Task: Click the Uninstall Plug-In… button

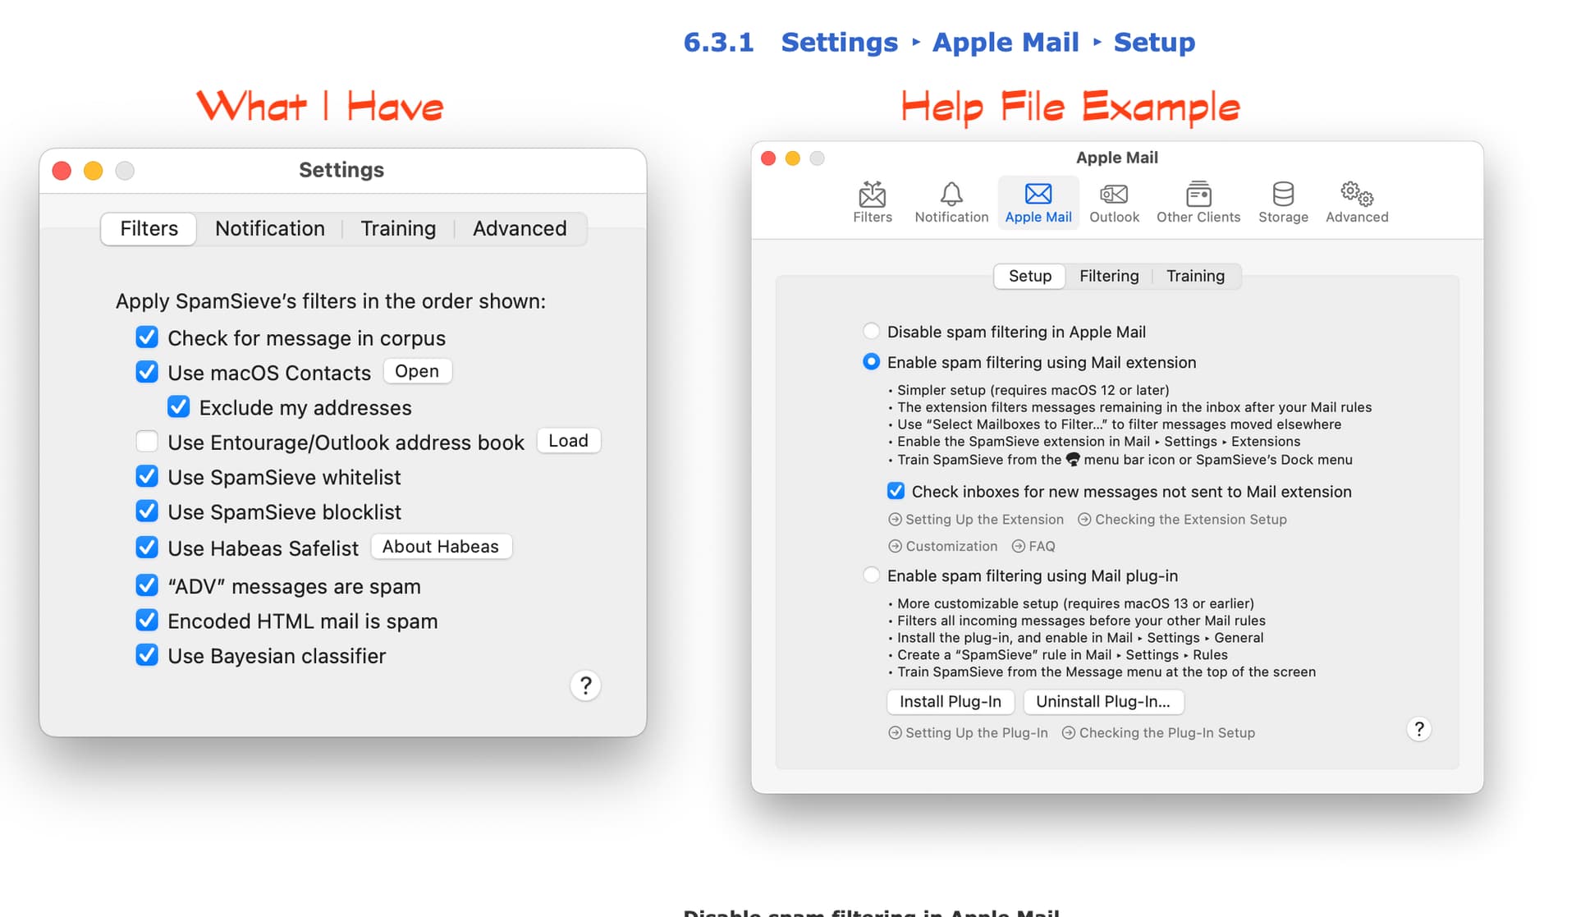Action: (x=1102, y=701)
